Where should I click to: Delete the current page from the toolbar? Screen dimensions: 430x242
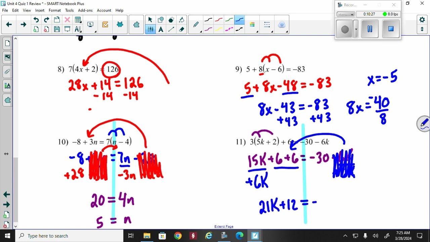[x=46, y=29]
